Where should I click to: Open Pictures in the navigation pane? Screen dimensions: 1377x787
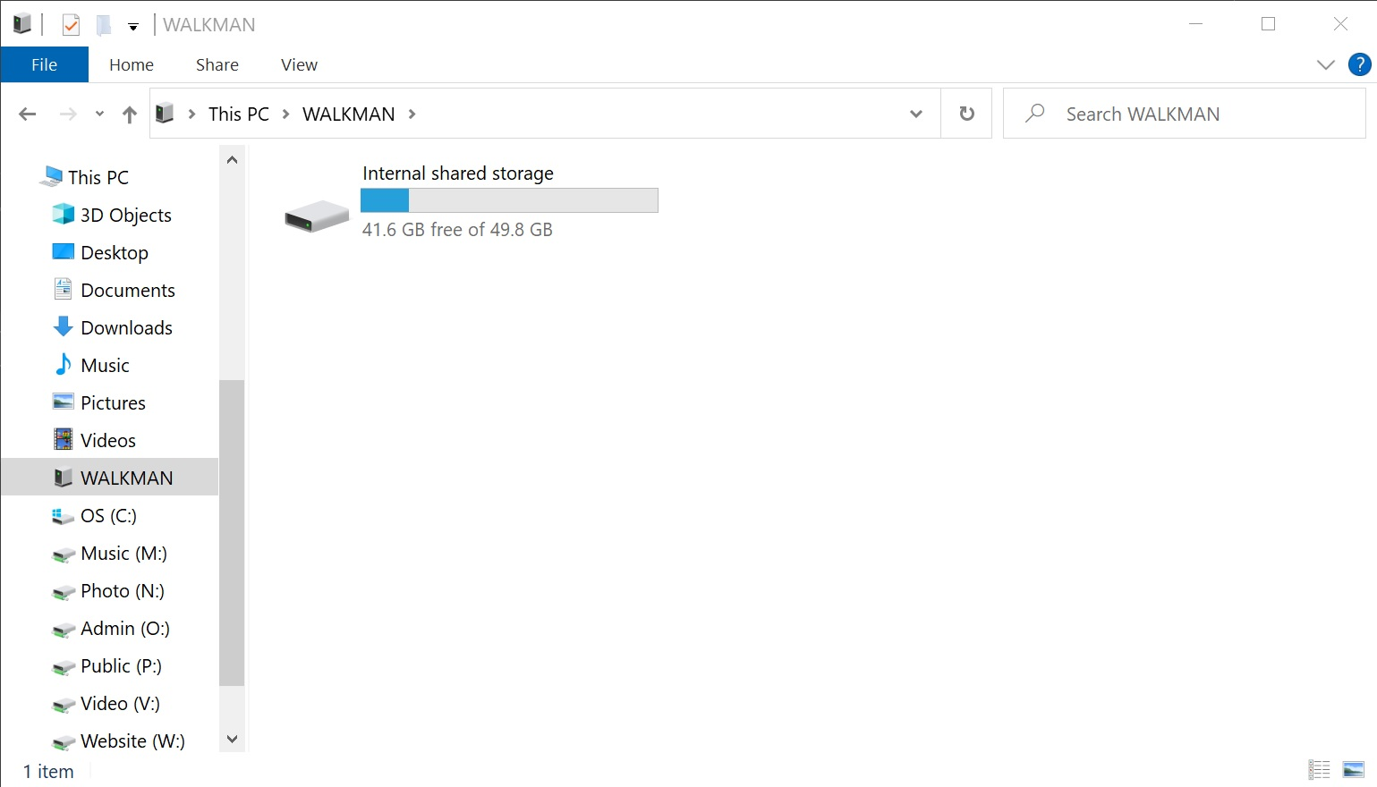(x=113, y=402)
